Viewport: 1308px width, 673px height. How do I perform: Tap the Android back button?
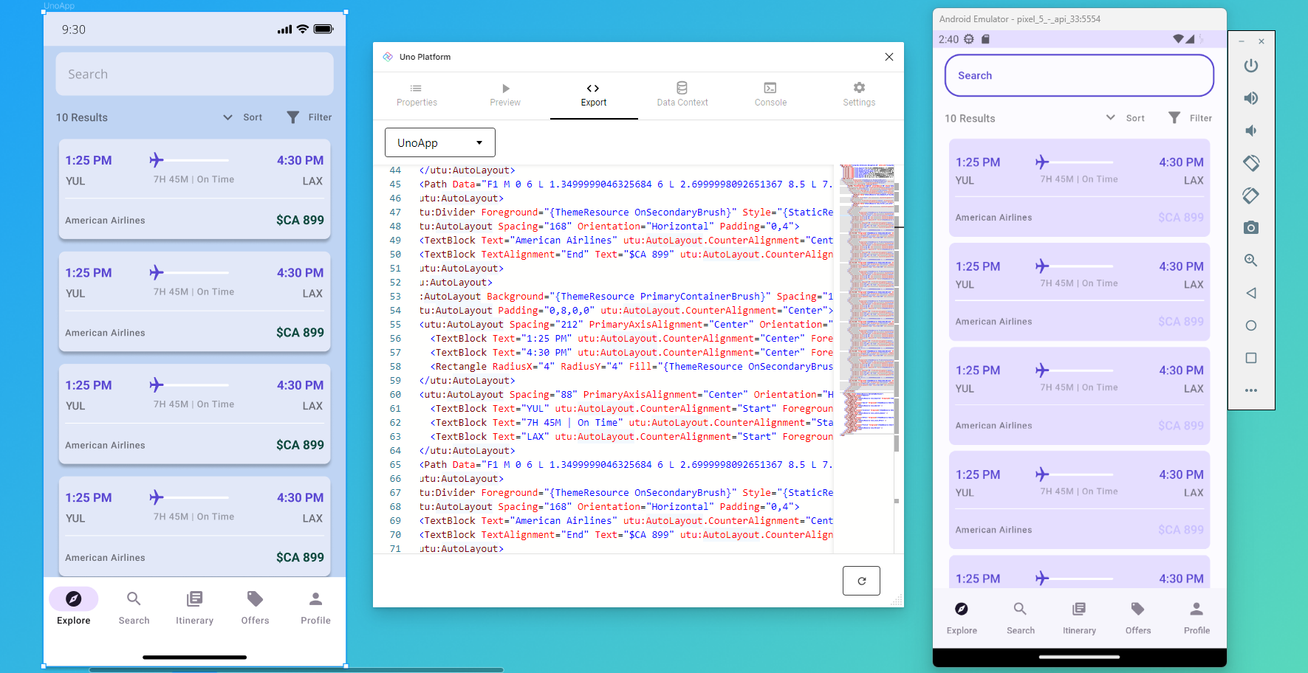[x=1251, y=293]
